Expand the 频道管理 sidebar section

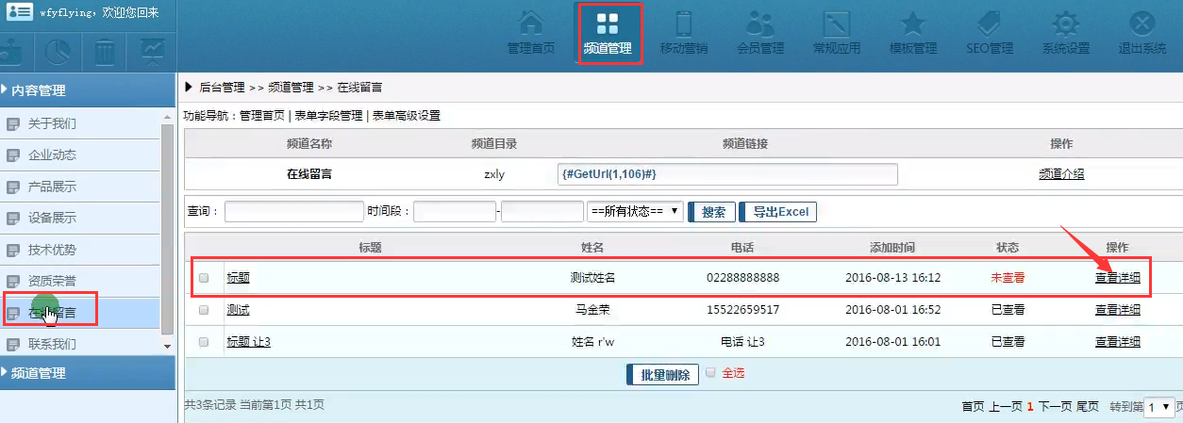[x=88, y=373]
